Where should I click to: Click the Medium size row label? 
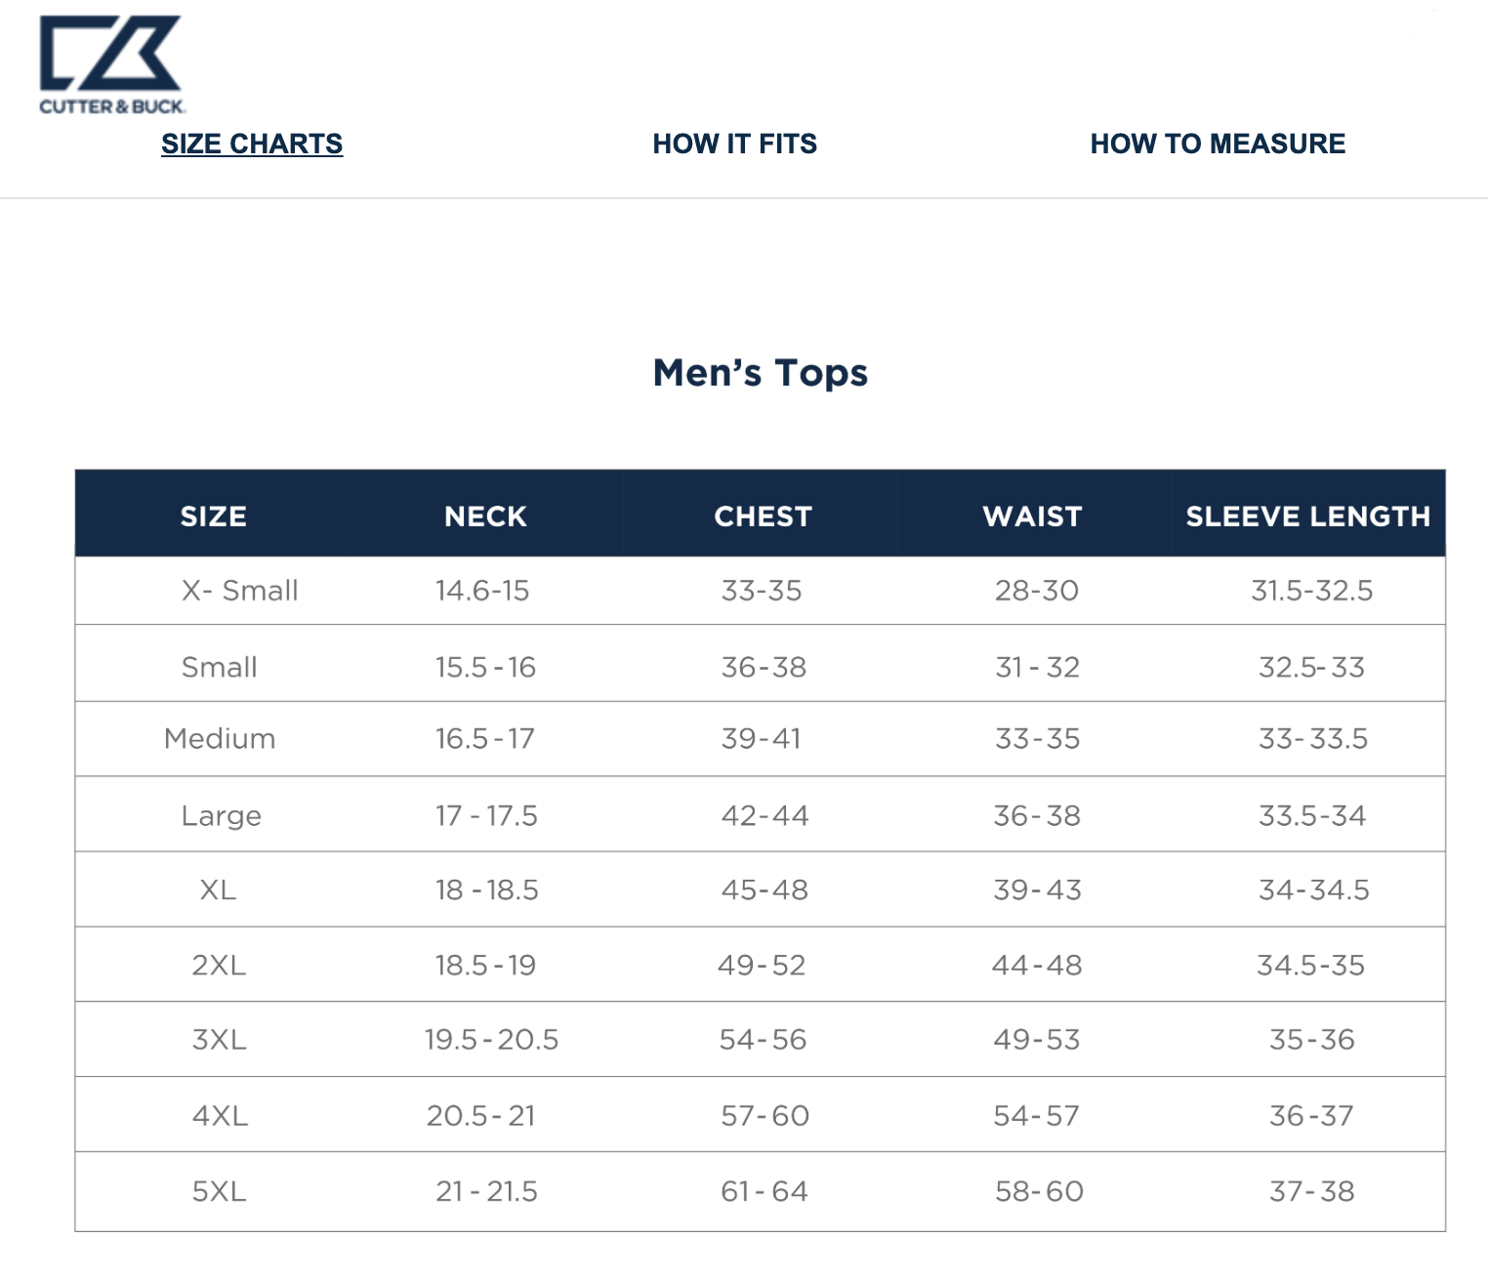click(219, 739)
